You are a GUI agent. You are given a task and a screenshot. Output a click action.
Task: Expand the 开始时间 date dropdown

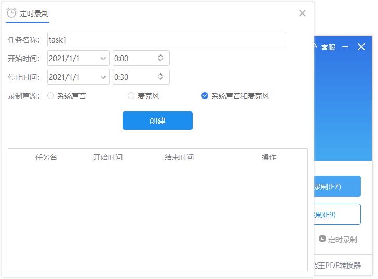pyautogui.click(x=103, y=58)
